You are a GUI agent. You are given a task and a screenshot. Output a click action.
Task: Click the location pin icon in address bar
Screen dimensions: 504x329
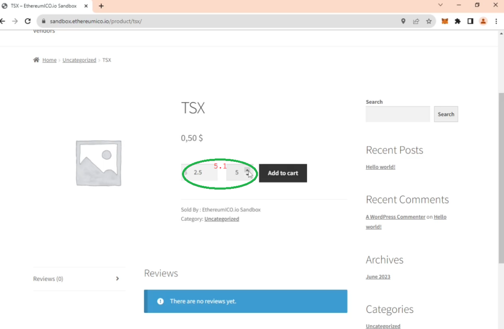coord(403,21)
